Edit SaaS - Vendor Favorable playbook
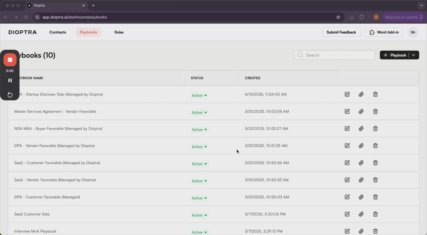The height and width of the screenshot is (235, 427). 347,180
